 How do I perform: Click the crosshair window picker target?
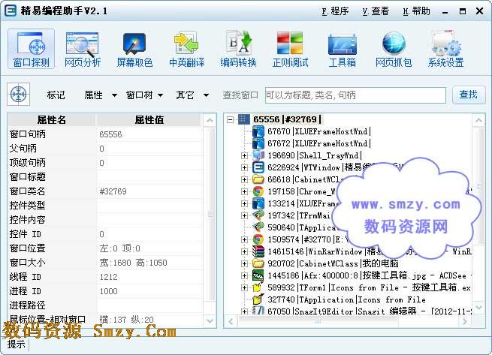19,94
